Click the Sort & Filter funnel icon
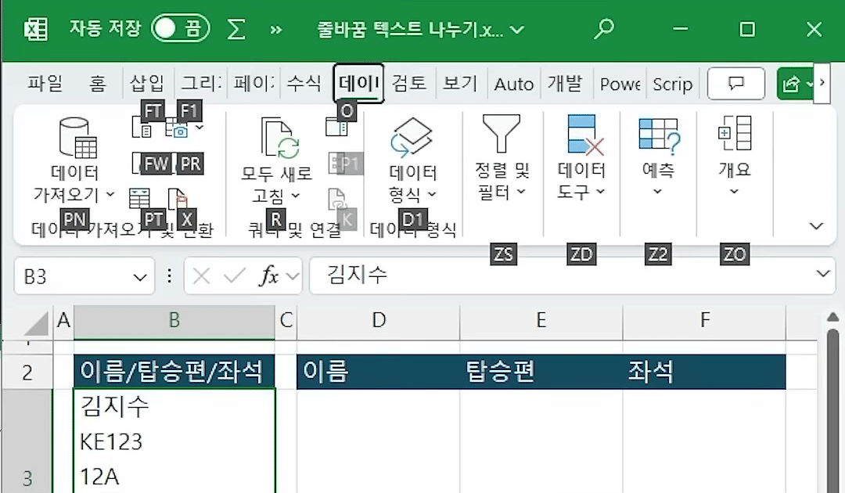845x493 pixels. 502,133
